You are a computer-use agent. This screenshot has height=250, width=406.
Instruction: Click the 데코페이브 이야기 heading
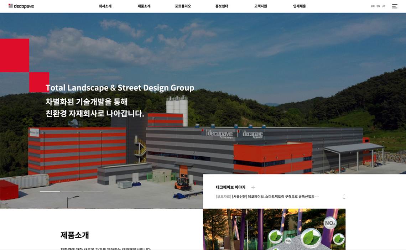tap(230, 187)
